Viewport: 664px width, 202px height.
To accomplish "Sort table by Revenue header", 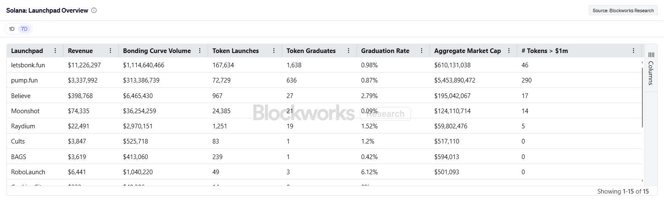I will tap(80, 51).
